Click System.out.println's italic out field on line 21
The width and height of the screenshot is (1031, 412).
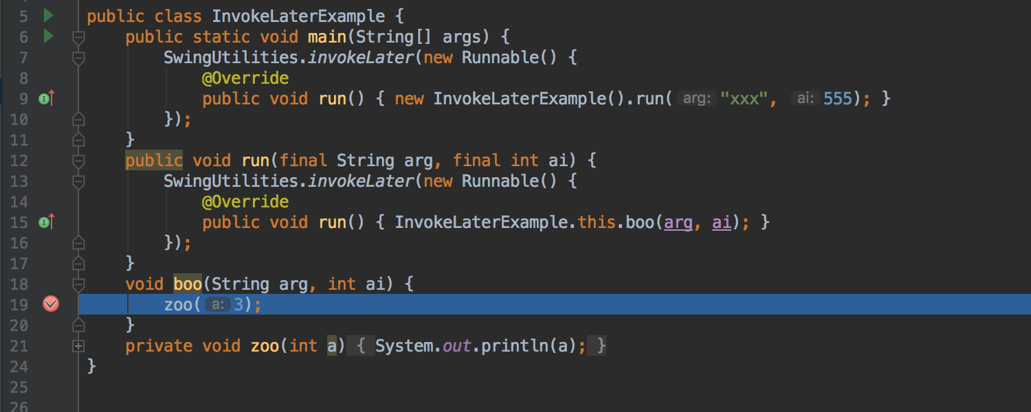point(457,345)
